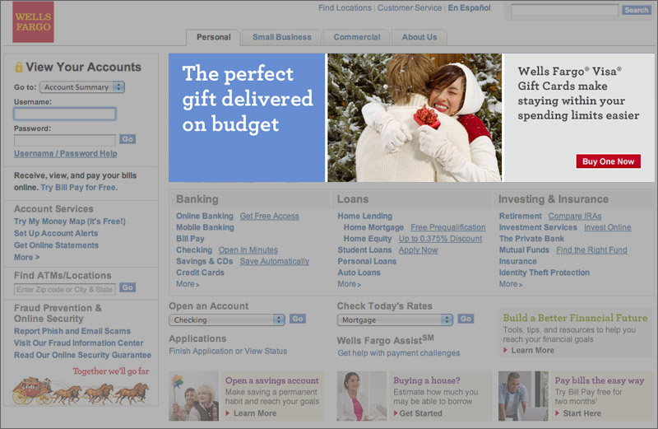Screen dimensions: 658x429
Task: Open Auto Loans link
Action: pyautogui.click(x=359, y=273)
